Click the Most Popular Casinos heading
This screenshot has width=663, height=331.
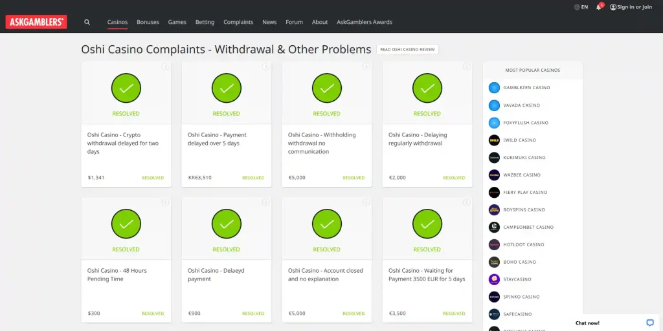pyautogui.click(x=533, y=70)
